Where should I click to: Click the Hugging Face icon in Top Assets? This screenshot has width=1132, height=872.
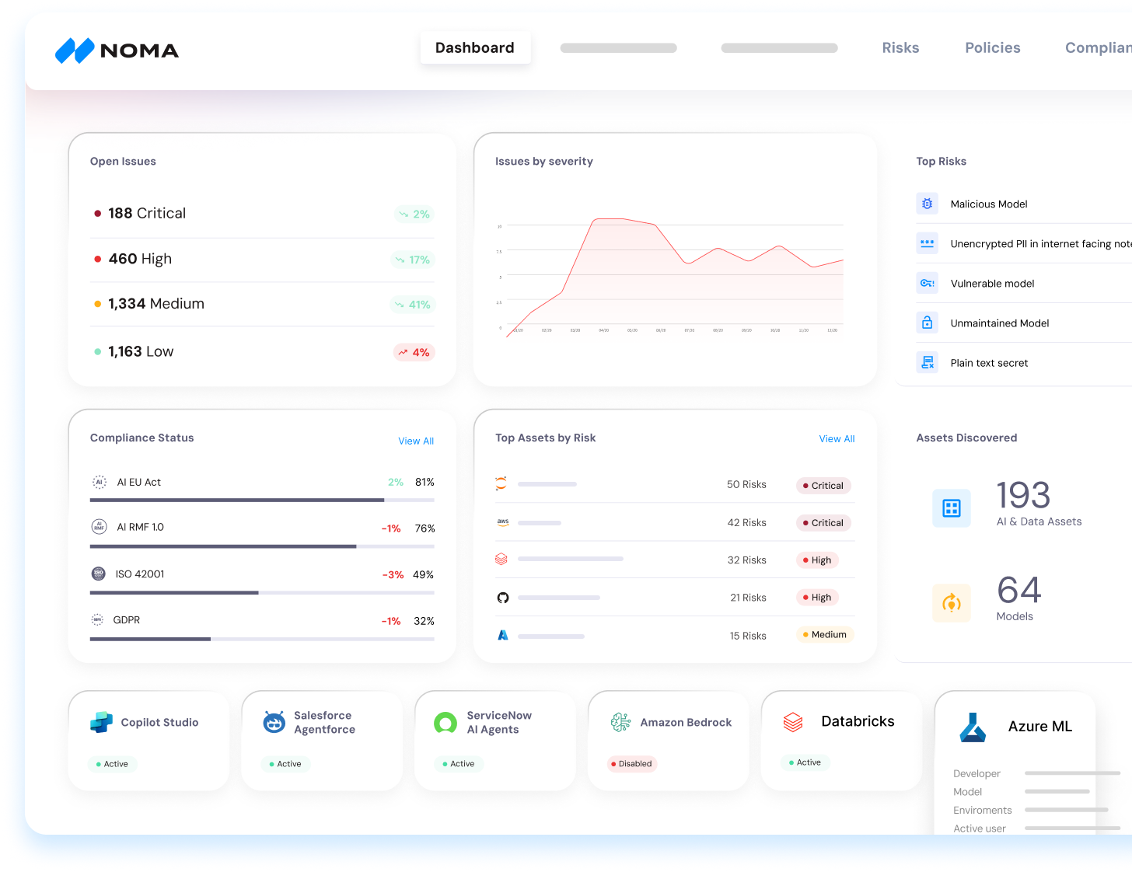[501, 483]
